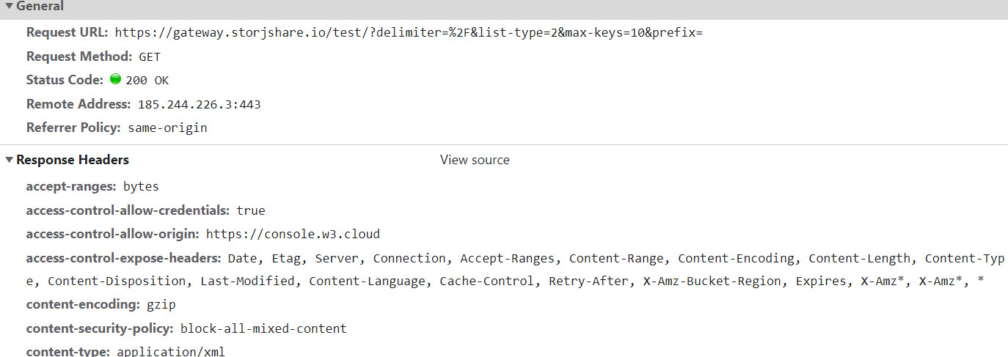Select the content-type application/xml value
Image resolution: width=1008 pixels, height=357 pixels.
pyautogui.click(x=171, y=352)
